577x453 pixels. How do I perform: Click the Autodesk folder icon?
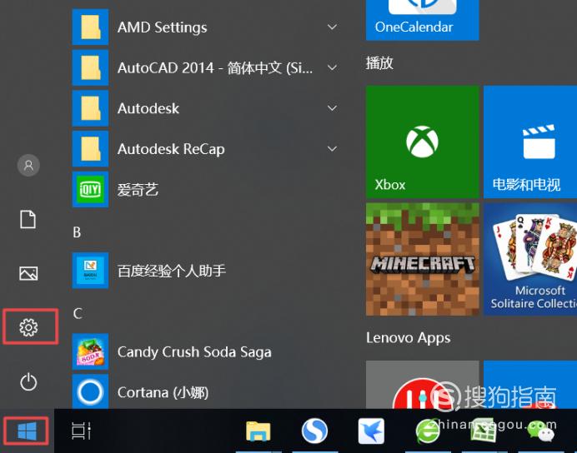pyautogui.click(x=91, y=108)
